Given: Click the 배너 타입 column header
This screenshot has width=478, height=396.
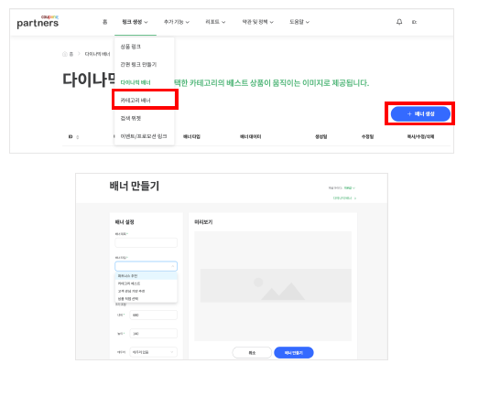Looking at the screenshot, I should (x=191, y=136).
